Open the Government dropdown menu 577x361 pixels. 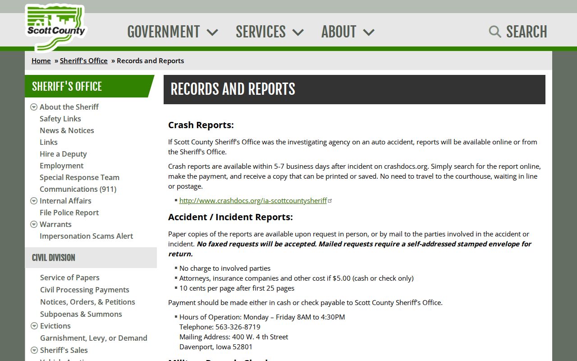[173, 32]
